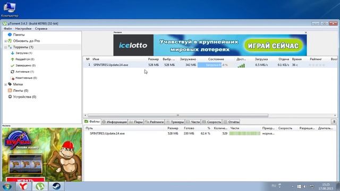The image size is (340, 191).
Task: Open Steam from the taskbar
Action: 56,186
